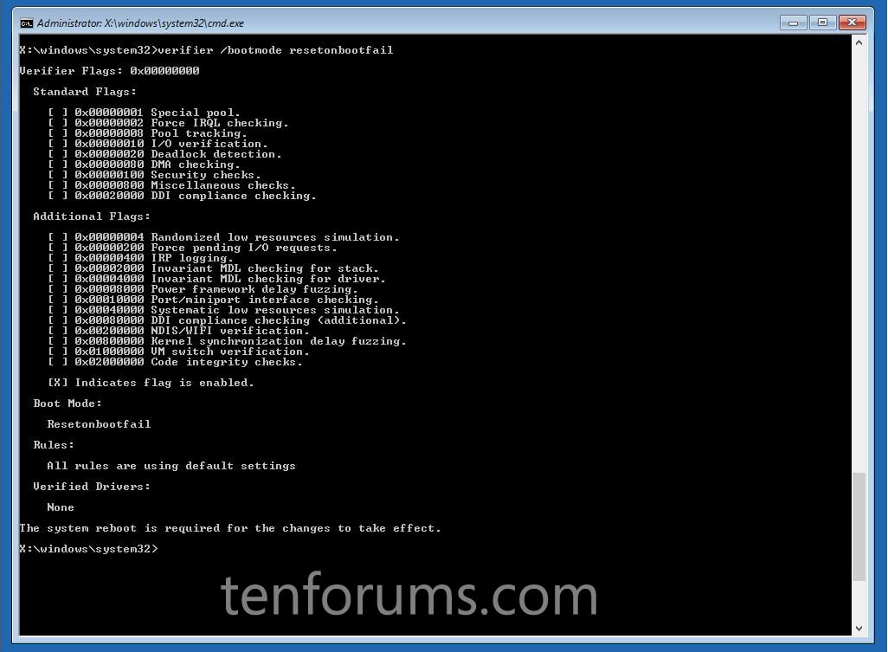
Task: Maximize the command prompt window
Action: [x=822, y=23]
